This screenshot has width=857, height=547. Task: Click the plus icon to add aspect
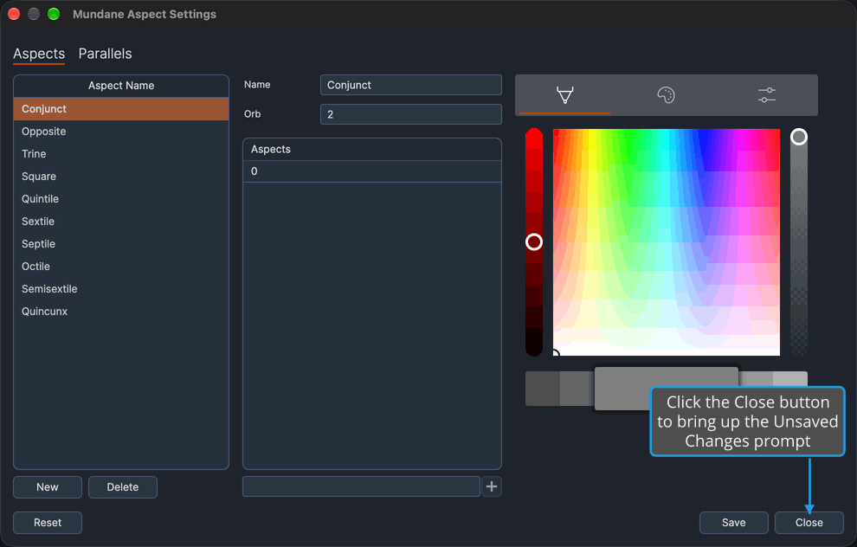point(492,486)
